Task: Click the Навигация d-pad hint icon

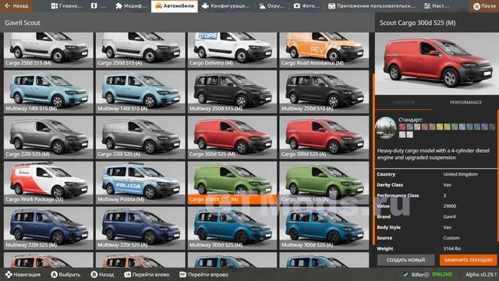Action: [x=9, y=274]
